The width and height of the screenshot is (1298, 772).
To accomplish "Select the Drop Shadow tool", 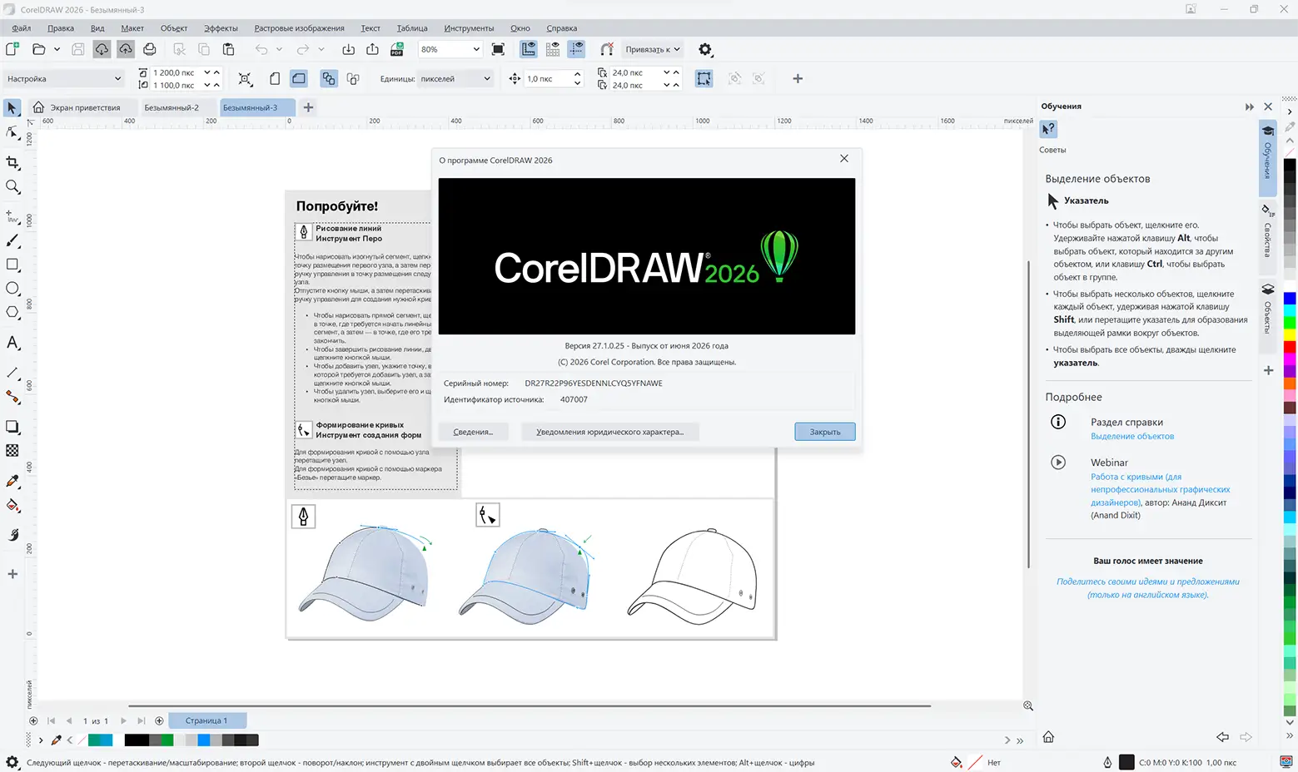I will pos(12,427).
